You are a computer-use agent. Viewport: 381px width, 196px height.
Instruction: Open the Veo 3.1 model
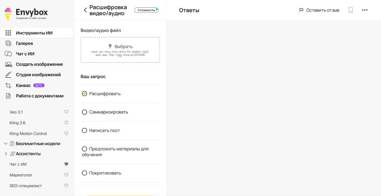click(x=16, y=112)
